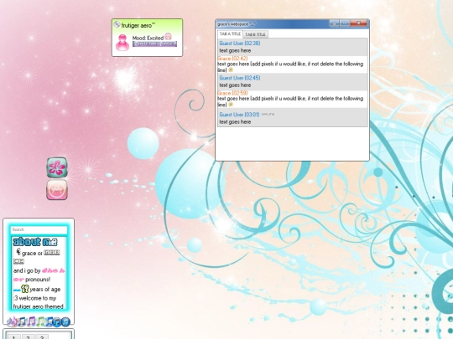Click the frutiger aero title text
Image resolution: width=453 pixels, height=339 pixels.
pos(138,25)
